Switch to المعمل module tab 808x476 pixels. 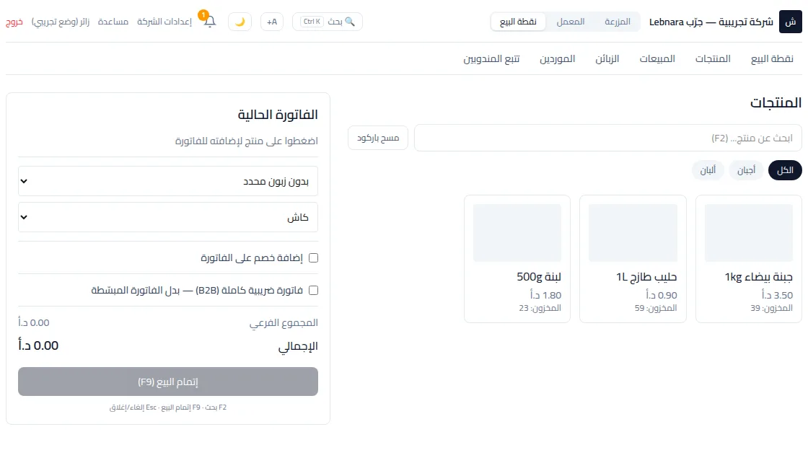pyautogui.click(x=571, y=22)
